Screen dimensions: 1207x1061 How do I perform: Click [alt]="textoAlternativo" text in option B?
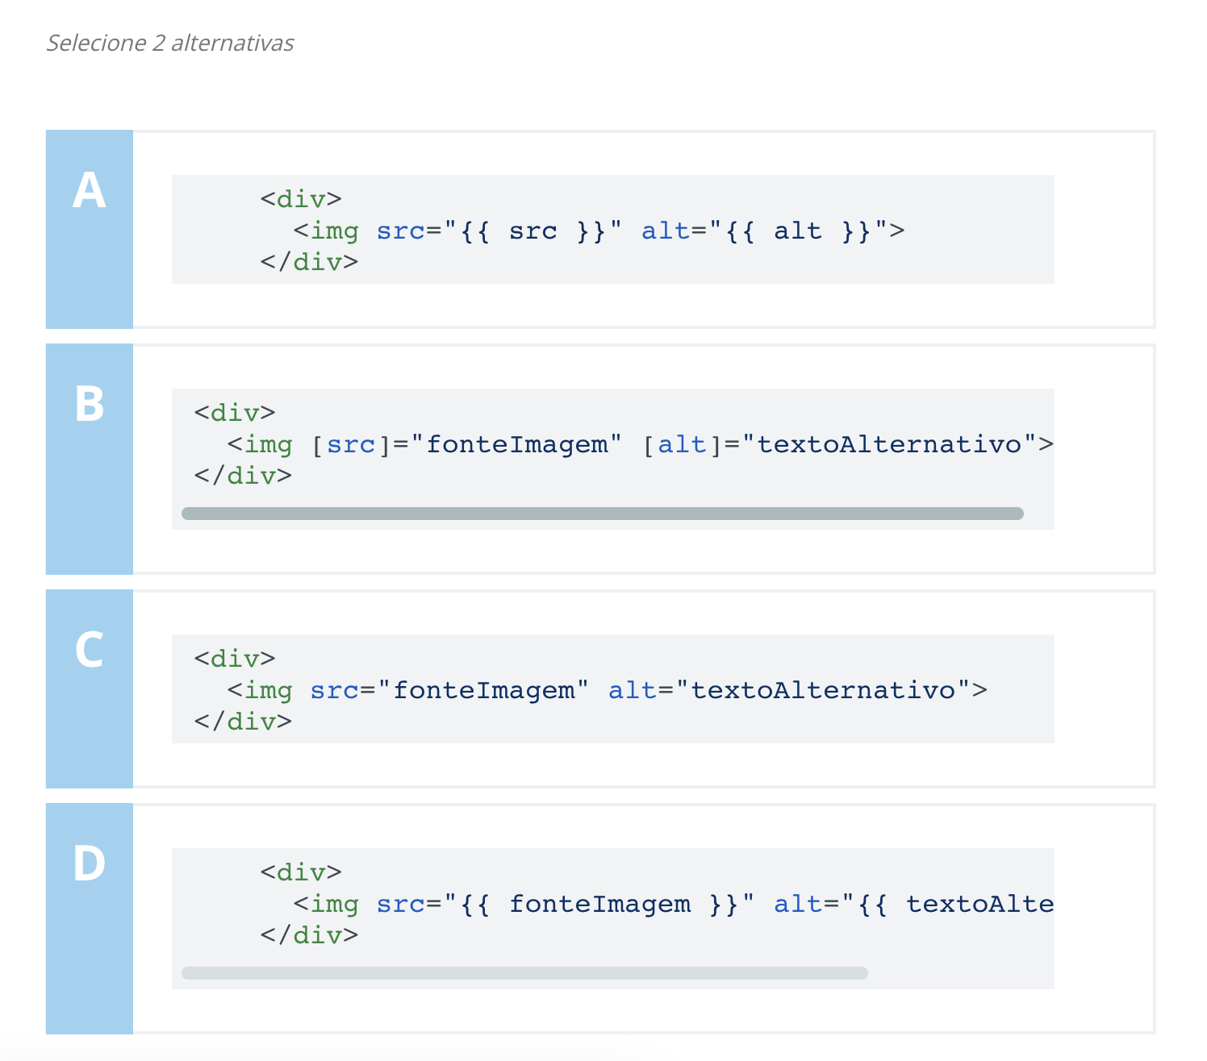click(839, 444)
